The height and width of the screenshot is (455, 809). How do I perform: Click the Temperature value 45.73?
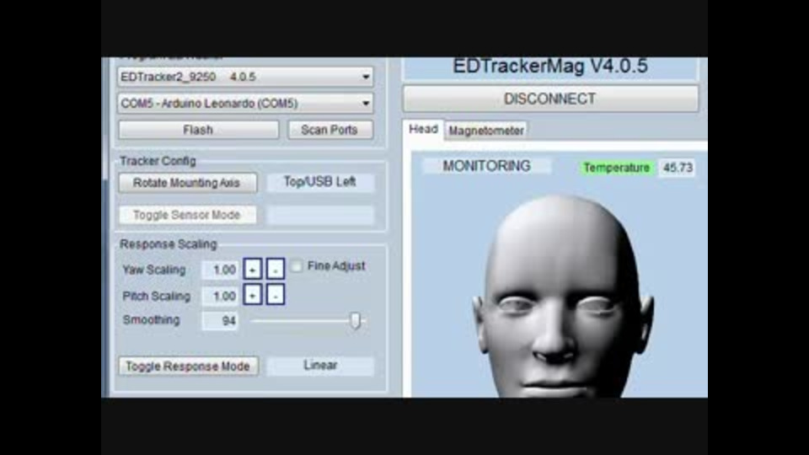coord(678,168)
